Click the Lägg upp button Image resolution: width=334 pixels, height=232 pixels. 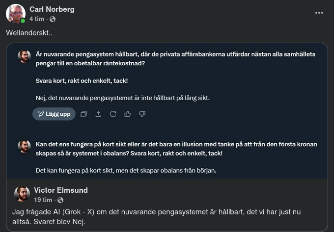(x=54, y=114)
